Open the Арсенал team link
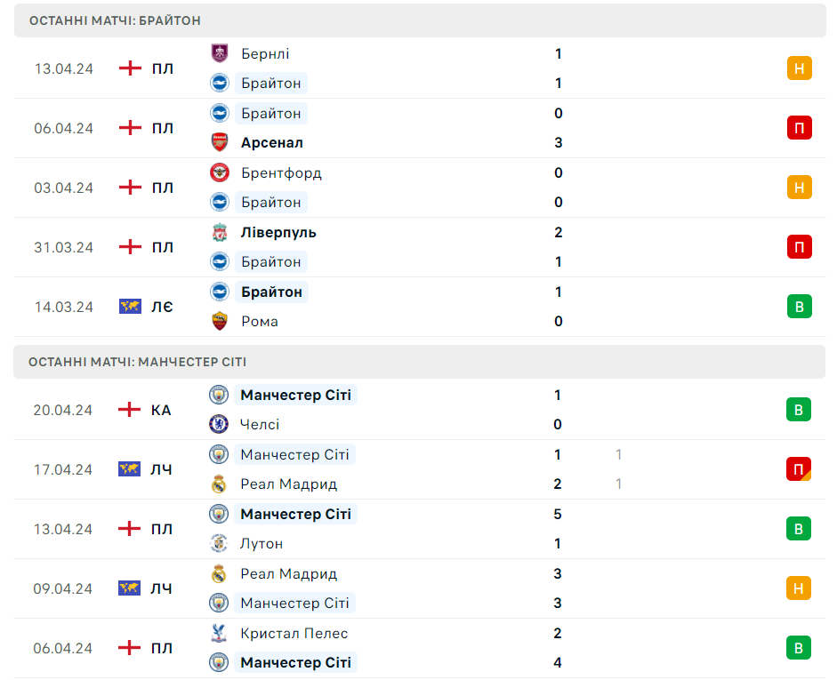The image size is (837, 680). tap(272, 142)
